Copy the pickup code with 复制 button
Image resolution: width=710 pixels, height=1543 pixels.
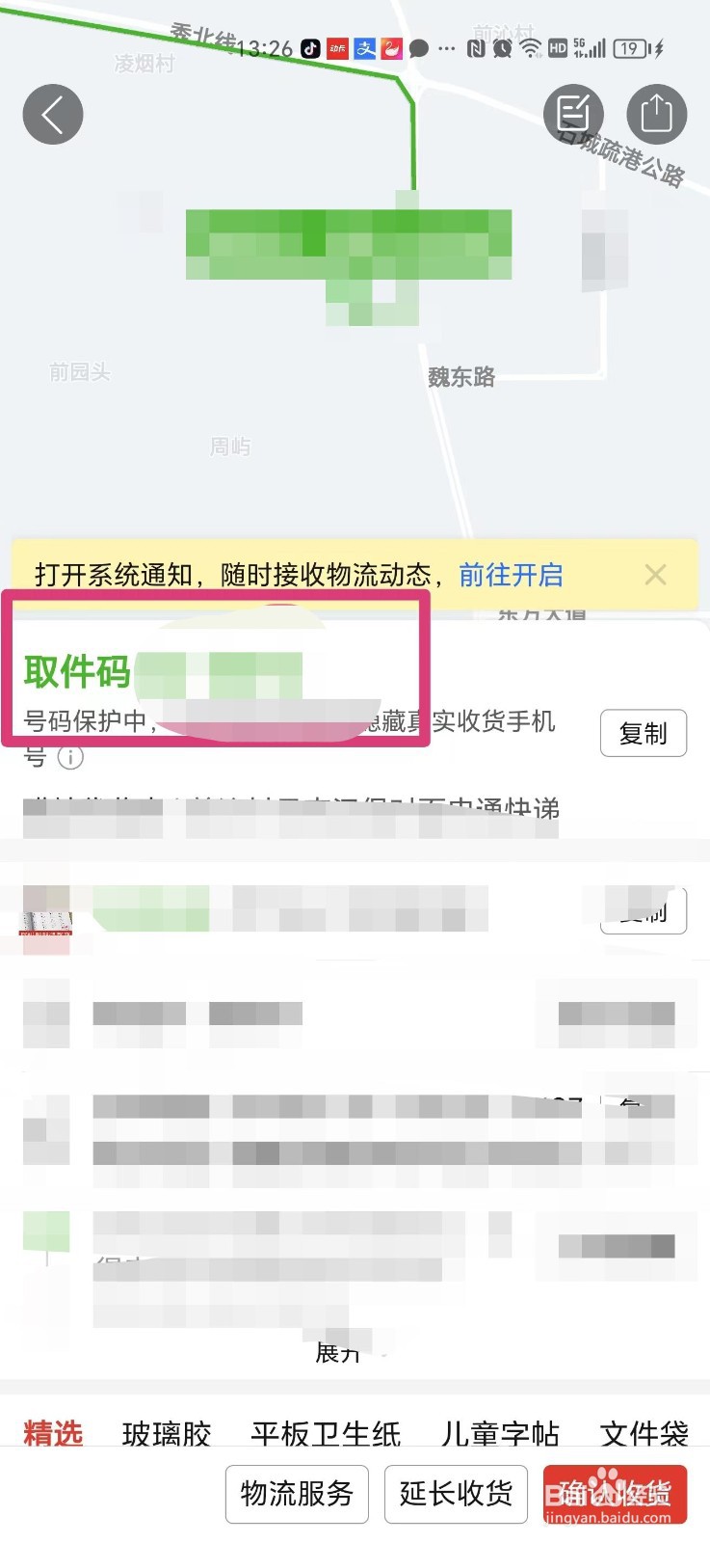coord(644,734)
